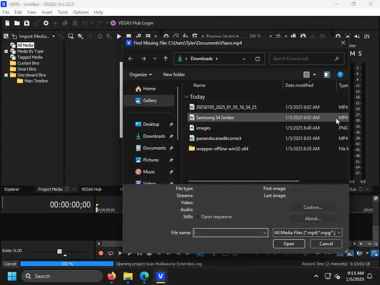Open the Tools menu
The height and width of the screenshot is (285, 380).
pos(63,12)
